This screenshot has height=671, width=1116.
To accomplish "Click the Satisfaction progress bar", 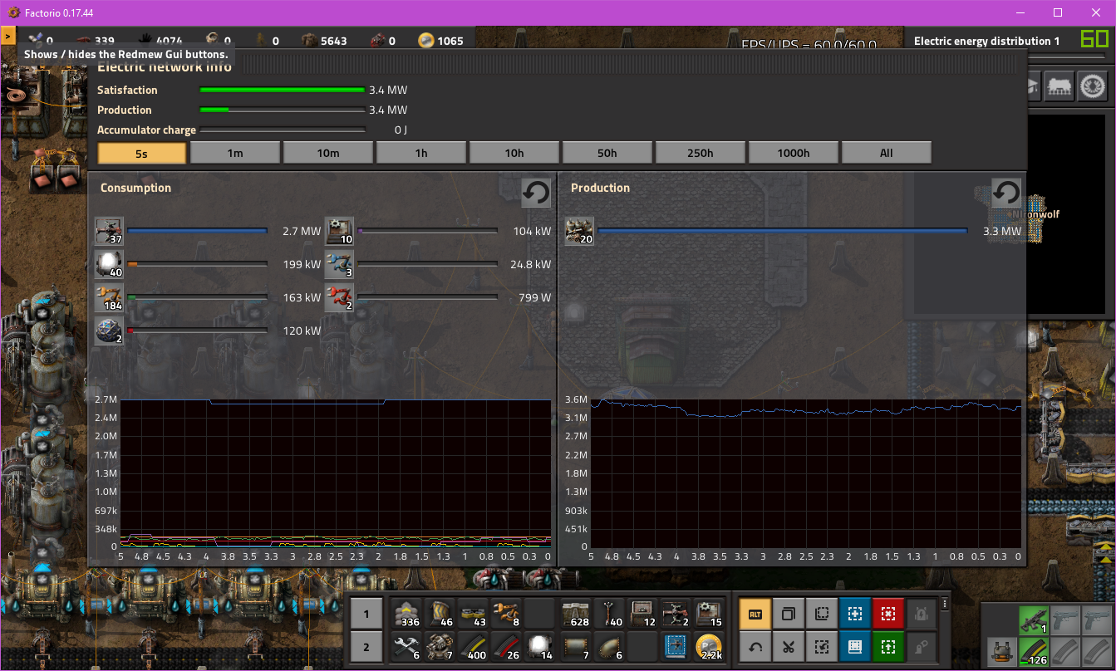I will coord(283,90).
